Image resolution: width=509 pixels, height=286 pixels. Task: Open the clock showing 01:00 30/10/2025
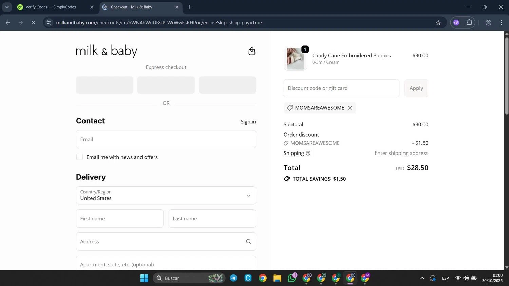pyautogui.click(x=492, y=278)
